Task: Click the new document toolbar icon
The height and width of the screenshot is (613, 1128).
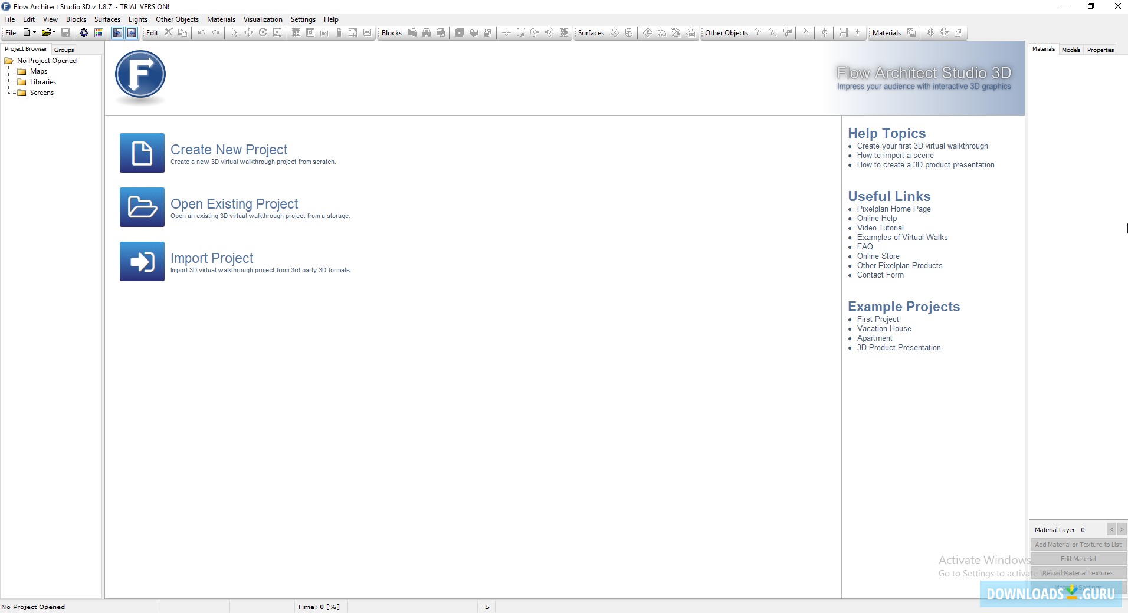Action: point(27,32)
